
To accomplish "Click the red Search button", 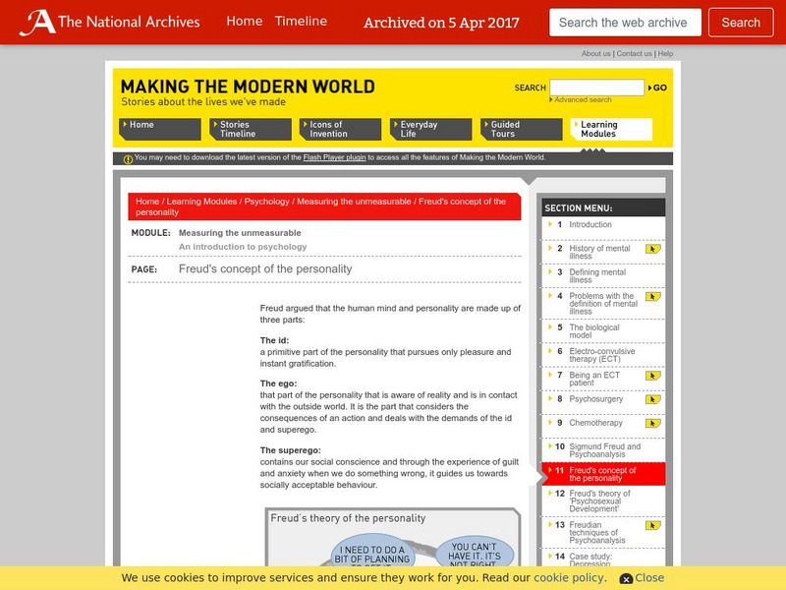I will click(741, 22).
